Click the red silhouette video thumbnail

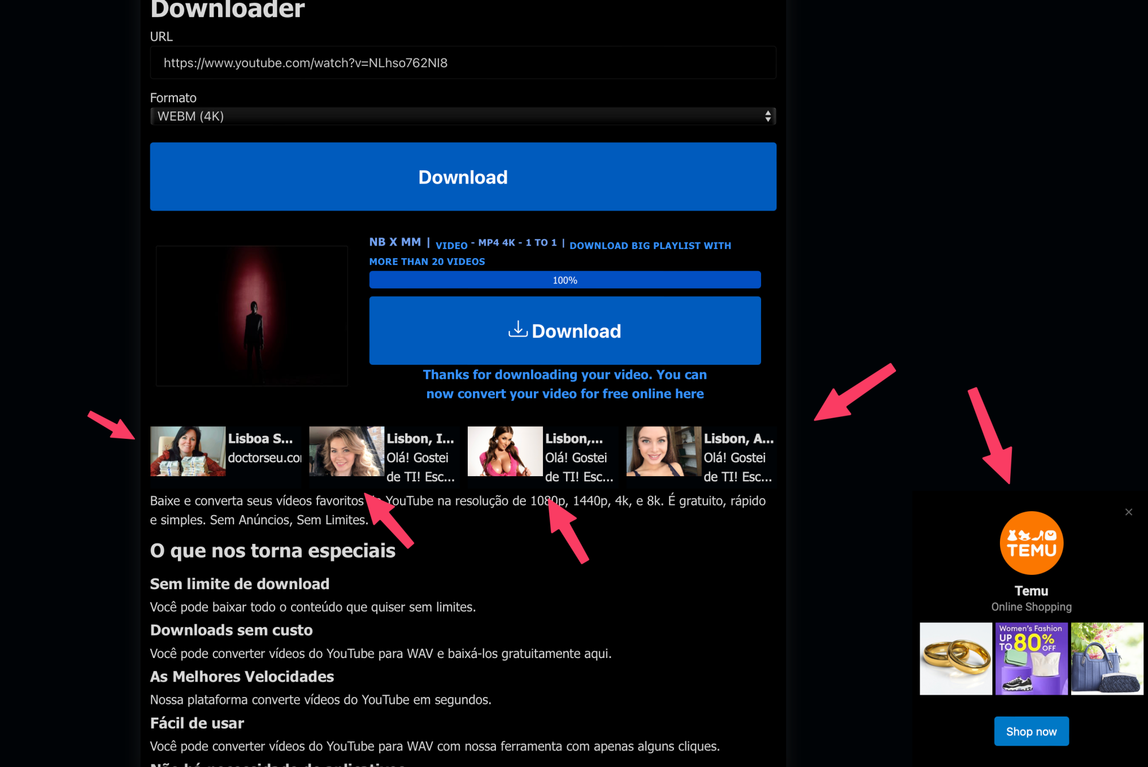(x=251, y=316)
